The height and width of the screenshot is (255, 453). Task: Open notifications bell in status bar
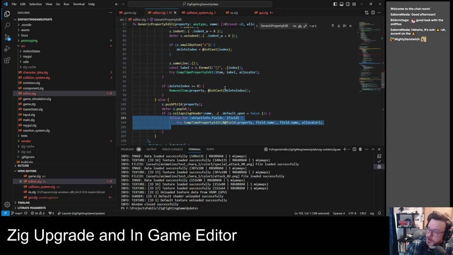pos(379,213)
